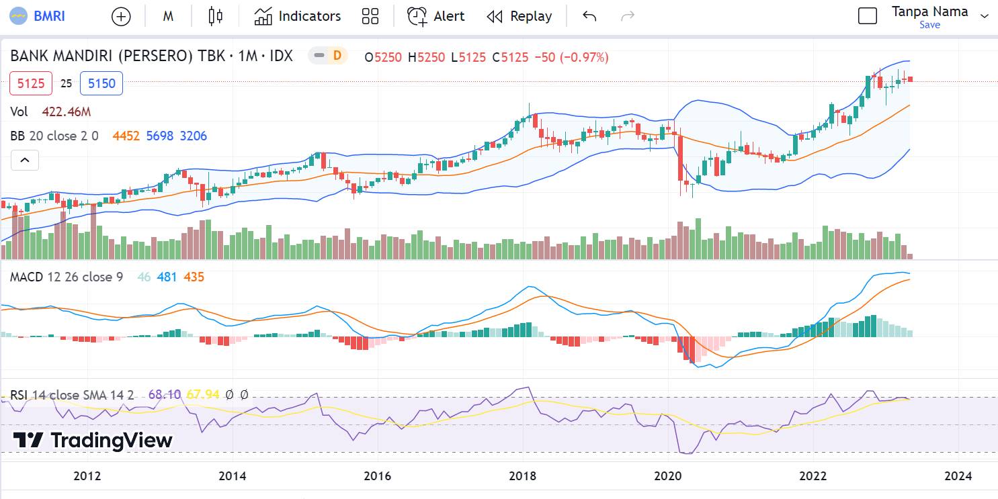The width and height of the screenshot is (998, 499).
Task: Redo the chart action
Action: click(628, 16)
